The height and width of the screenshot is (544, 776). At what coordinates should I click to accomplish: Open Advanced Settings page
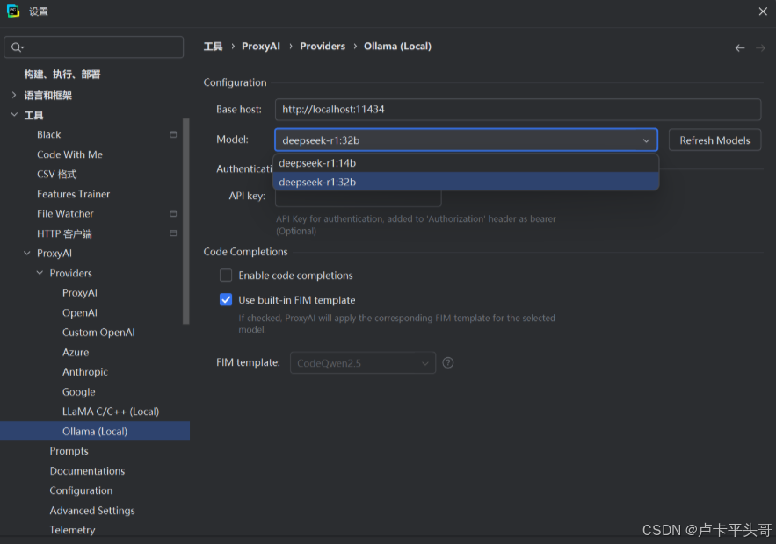(x=92, y=511)
